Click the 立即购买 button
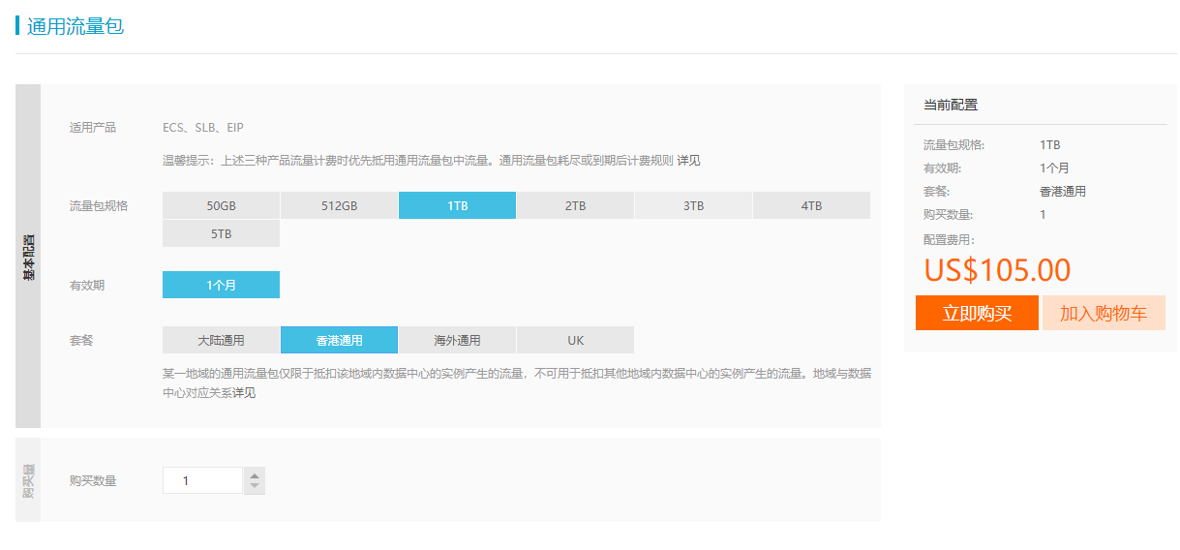Screen dimensions: 1180x550 click(977, 313)
